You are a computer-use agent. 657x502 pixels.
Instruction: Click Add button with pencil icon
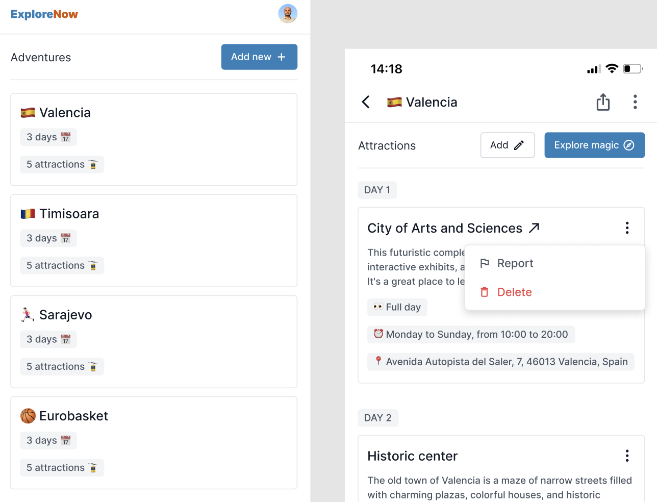tap(507, 145)
